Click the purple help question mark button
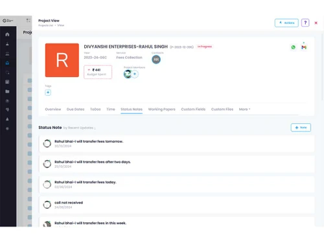324x243 pixels. point(305,23)
